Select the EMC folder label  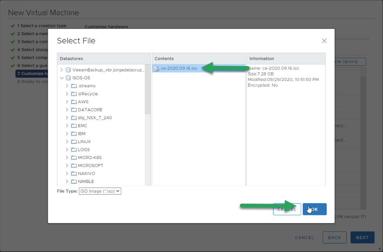[x=82, y=126]
